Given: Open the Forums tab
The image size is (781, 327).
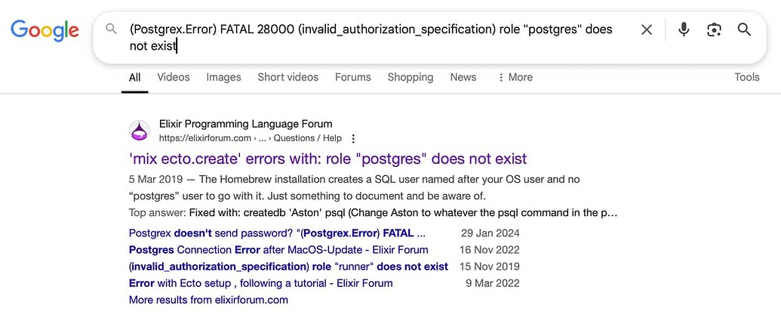Looking at the screenshot, I should (x=352, y=77).
